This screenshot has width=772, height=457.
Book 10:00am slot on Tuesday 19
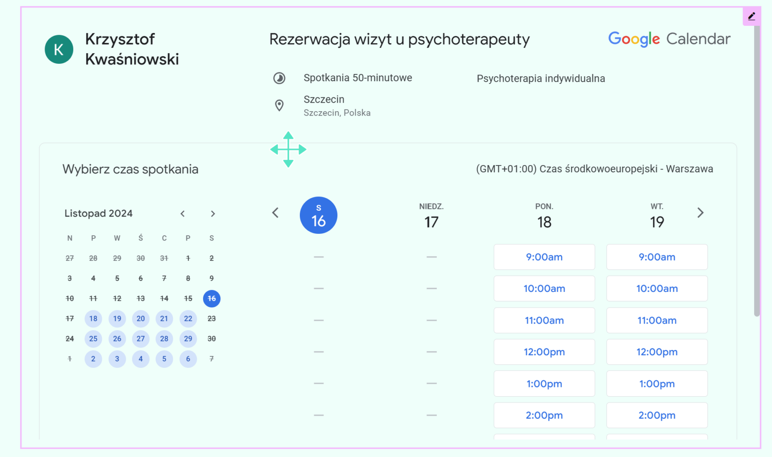tap(657, 289)
